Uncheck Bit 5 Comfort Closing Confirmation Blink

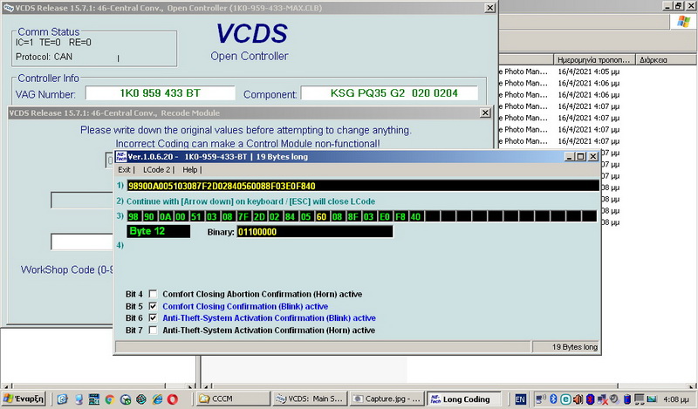tap(153, 306)
